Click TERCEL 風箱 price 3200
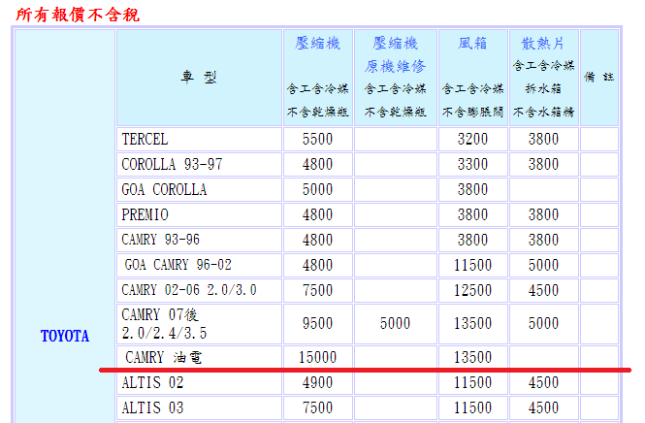This screenshot has width=645, height=423. tap(472, 139)
